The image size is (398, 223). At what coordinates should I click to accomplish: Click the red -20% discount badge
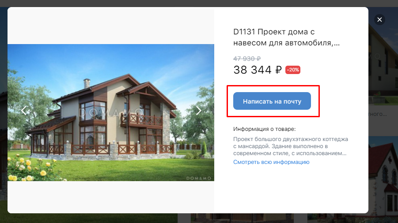pos(293,70)
